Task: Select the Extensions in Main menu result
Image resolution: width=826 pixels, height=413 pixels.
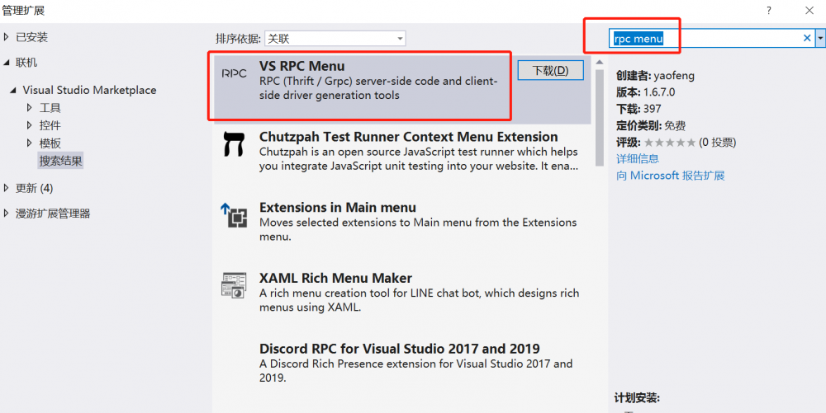Action: tap(338, 207)
